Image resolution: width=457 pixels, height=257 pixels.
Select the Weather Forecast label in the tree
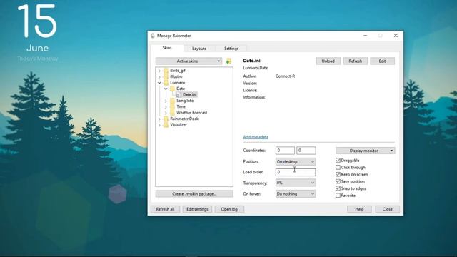(192, 113)
